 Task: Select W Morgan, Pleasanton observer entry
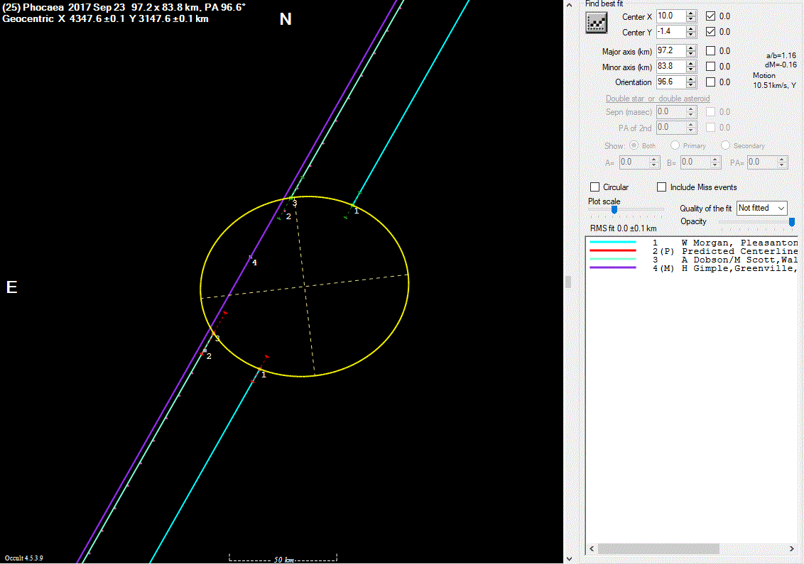[739, 243]
